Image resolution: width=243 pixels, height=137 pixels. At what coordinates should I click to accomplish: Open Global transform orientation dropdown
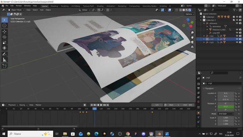point(84,10)
